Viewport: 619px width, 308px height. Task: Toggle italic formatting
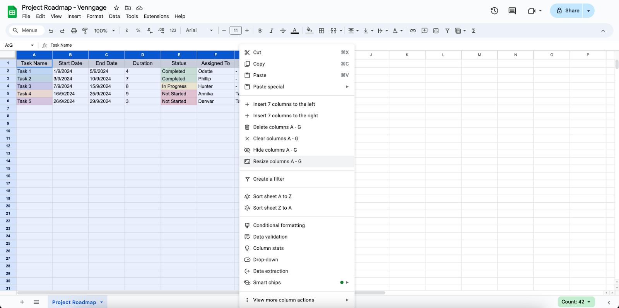tap(271, 30)
